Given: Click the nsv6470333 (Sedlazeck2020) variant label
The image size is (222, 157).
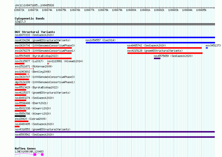Looking at the screenshot, I should (34, 35).
